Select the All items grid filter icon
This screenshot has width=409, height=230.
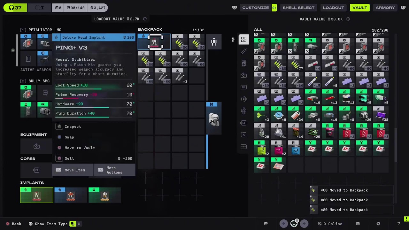(x=243, y=40)
